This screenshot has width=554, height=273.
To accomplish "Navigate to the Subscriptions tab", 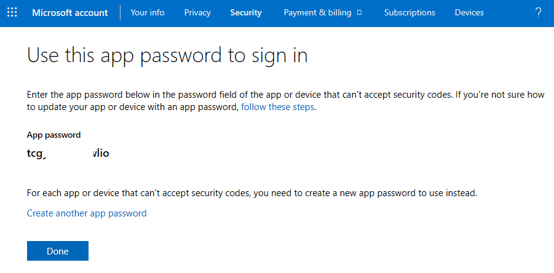I will pos(410,12).
